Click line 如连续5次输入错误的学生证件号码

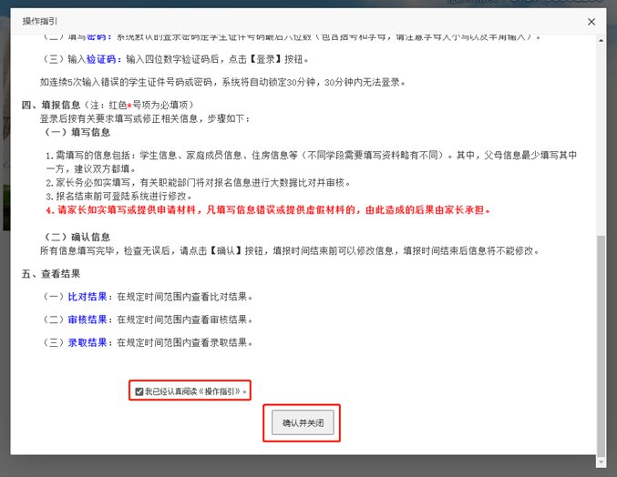click(222, 82)
